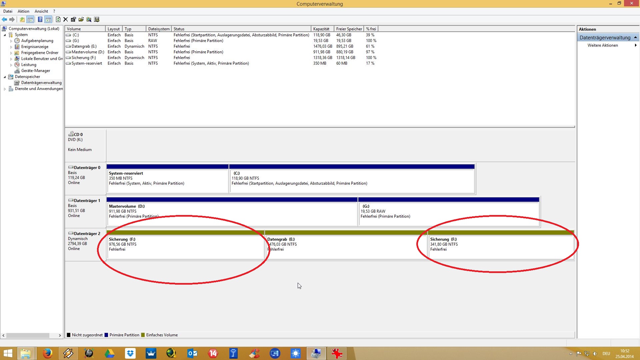Screen dimensions: 640x360
Task: Expand Dienste und Anwendungen node
Action: (x=5, y=89)
